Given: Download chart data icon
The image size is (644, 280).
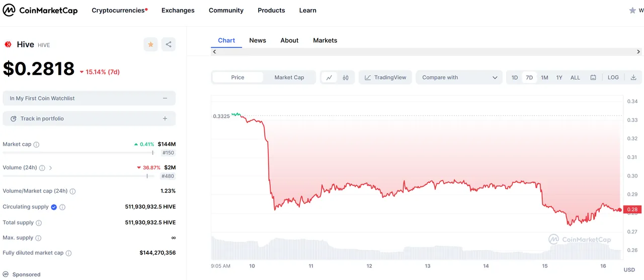Looking at the screenshot, I should click(x=633, y=77).
